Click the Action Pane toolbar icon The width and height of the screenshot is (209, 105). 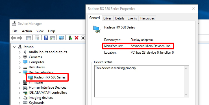[x=53, y=38]
